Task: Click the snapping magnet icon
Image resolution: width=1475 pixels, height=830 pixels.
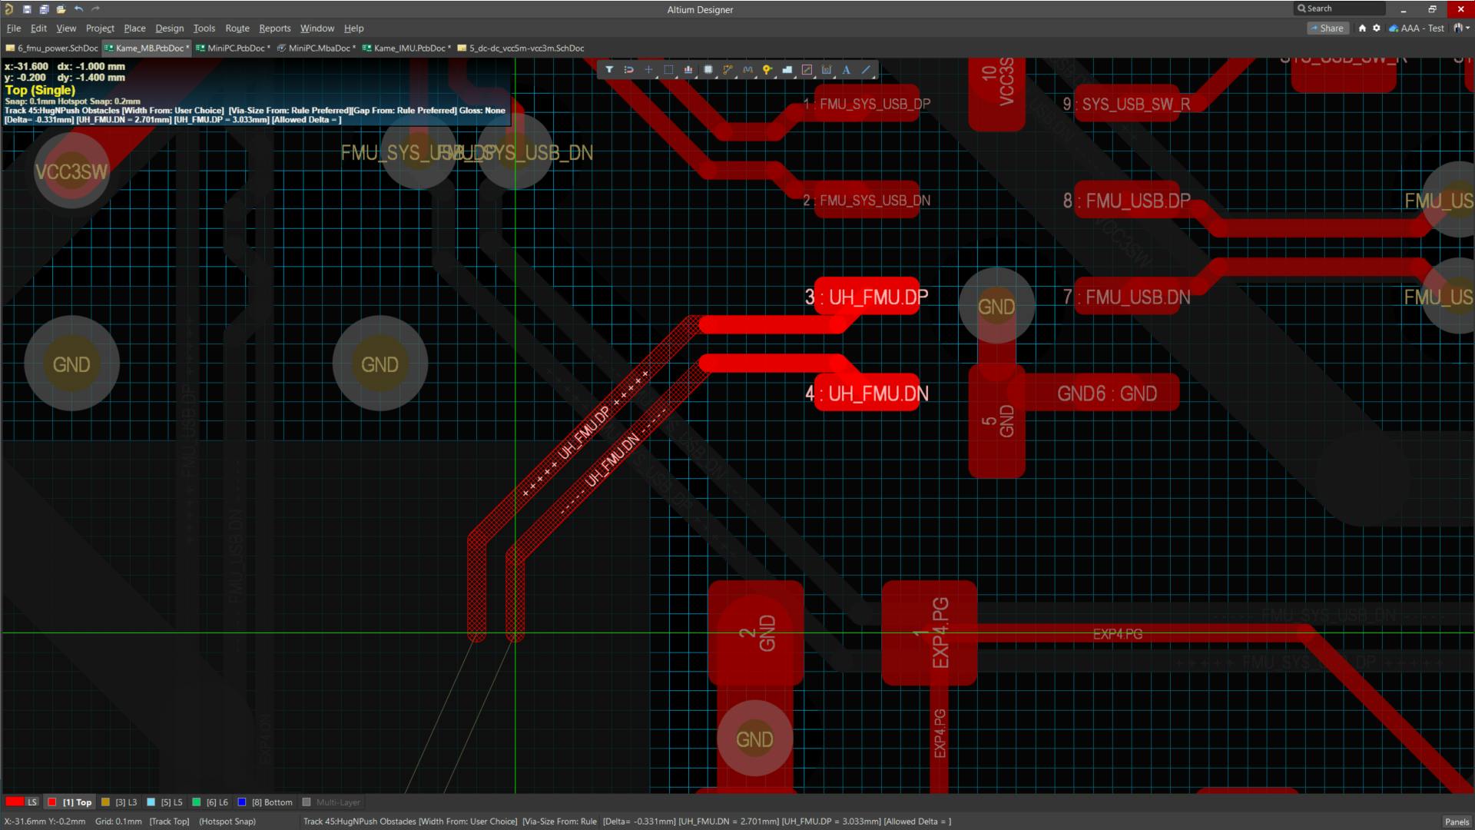Action: [x=628, y=69]
